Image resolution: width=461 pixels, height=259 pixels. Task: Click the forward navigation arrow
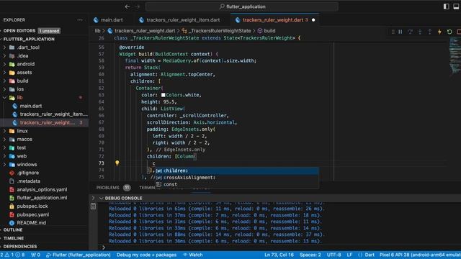[x=138, y=6]
